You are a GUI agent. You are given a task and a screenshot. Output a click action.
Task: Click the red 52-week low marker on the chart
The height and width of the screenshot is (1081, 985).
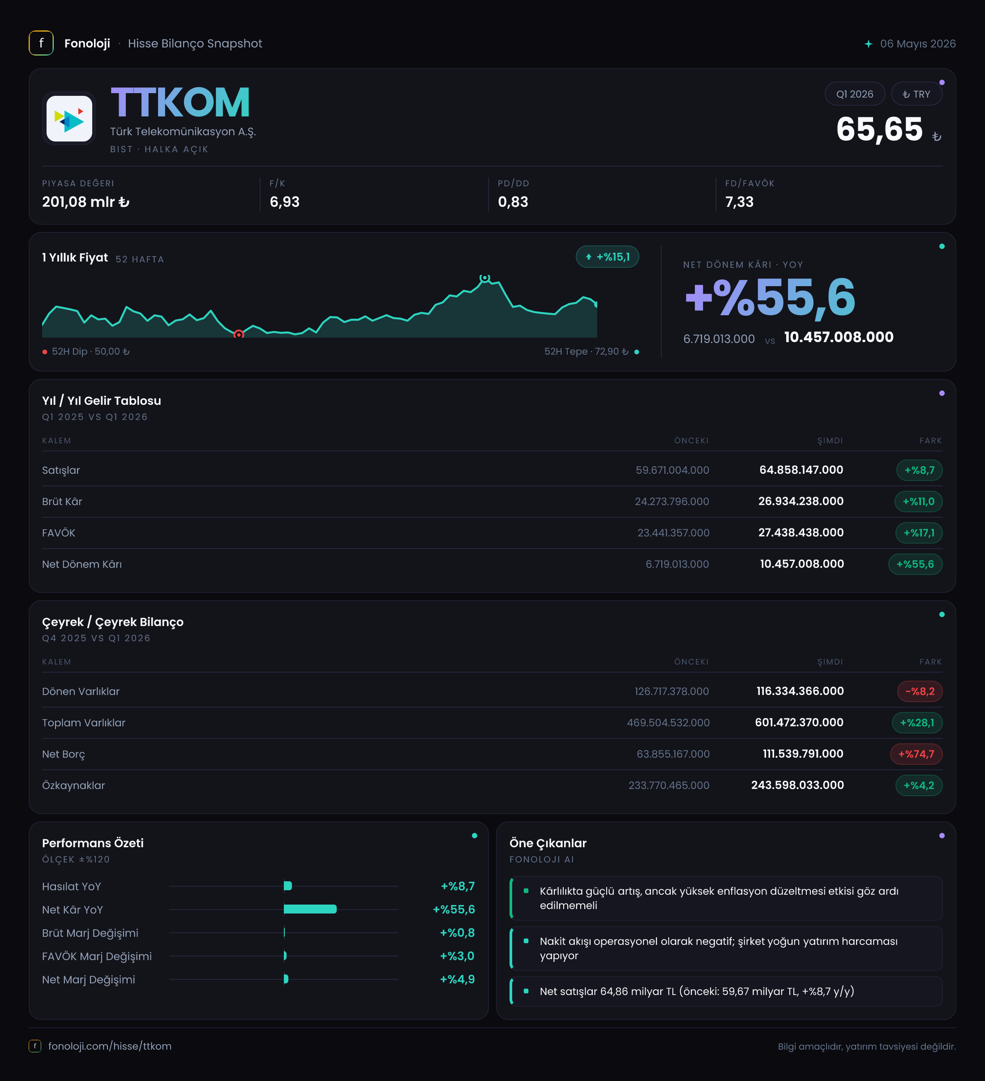click(x=239, y=335)
